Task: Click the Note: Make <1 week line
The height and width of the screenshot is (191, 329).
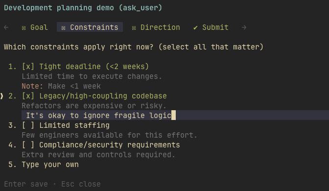Action: [61, 86]
